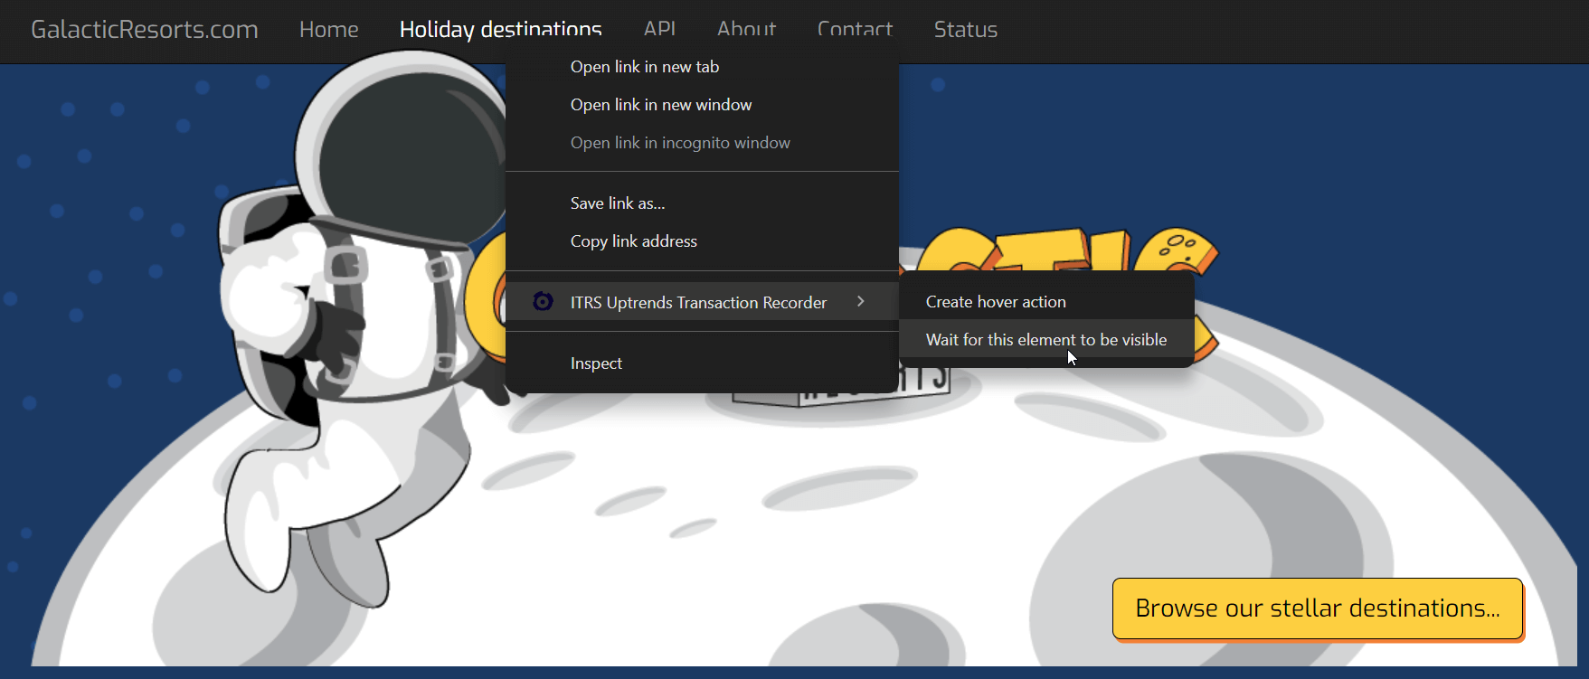
Task: Click the ITRS Uptrends Transaction Recorder icon
Action: pyautogui.click(x=543, y=302)
